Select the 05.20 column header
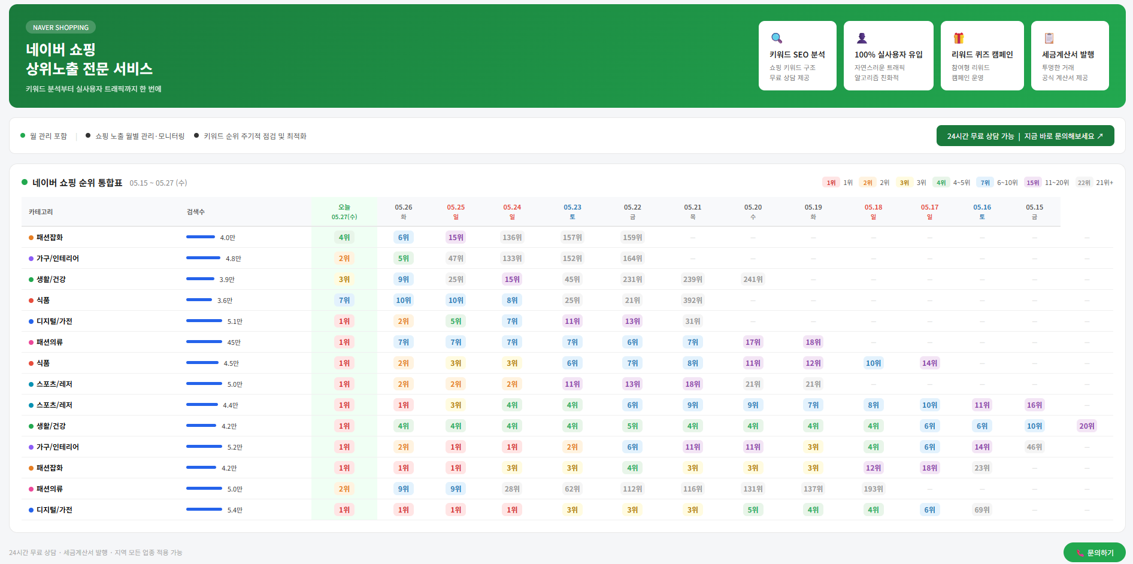The image size is (1133, 564). point(753,212)
